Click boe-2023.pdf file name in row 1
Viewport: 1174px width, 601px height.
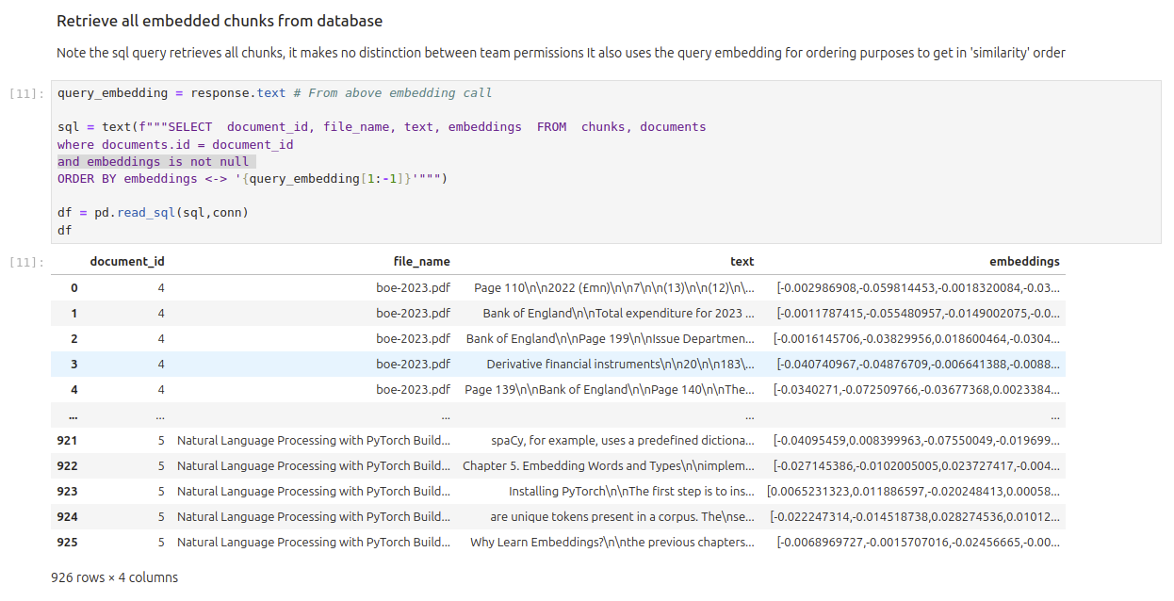pos(413,314)
